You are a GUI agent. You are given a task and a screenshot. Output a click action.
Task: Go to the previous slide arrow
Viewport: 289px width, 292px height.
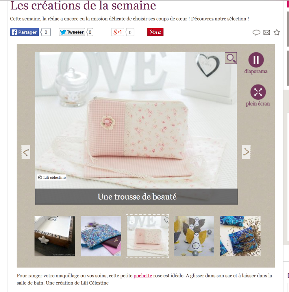(26, 152)
